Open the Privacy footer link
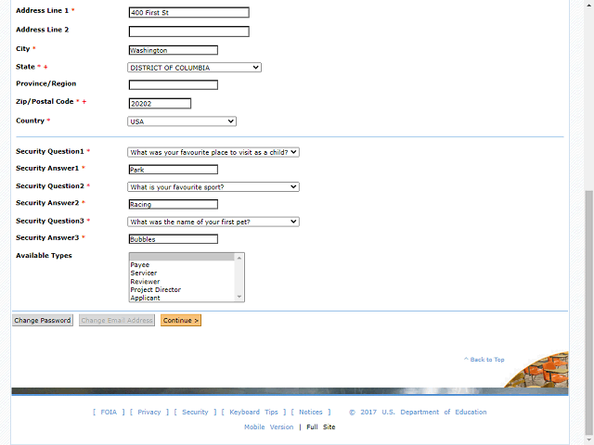This screenshot has width=594, height=445. [149, 412]
